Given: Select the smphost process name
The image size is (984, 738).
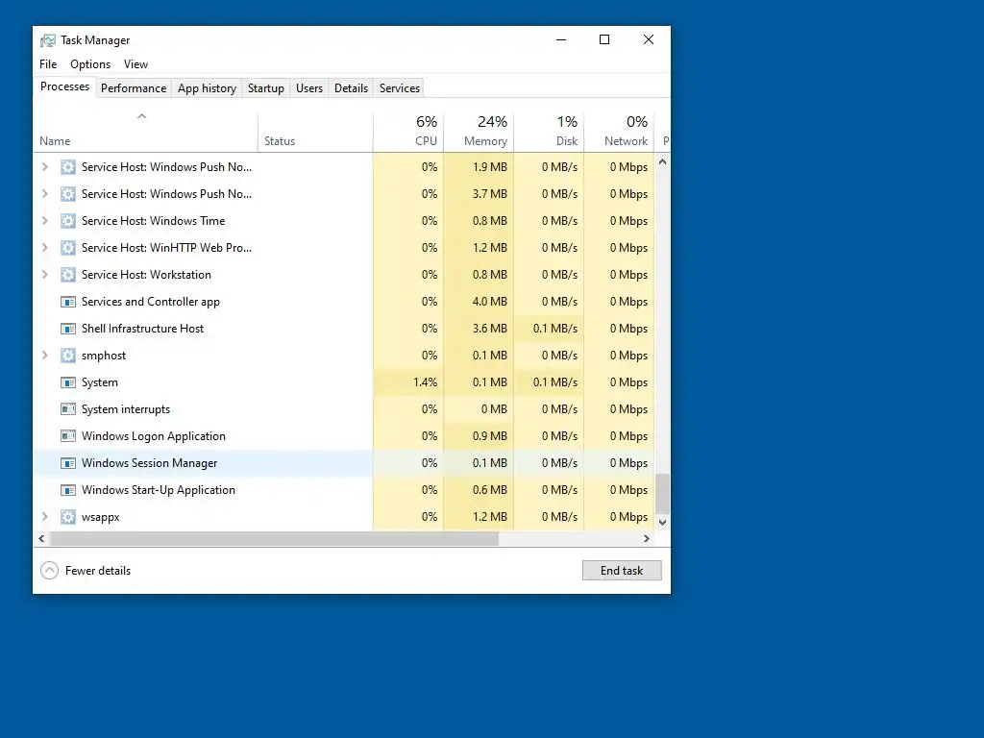Looking at the screenshot, I should tap(104, 356).
